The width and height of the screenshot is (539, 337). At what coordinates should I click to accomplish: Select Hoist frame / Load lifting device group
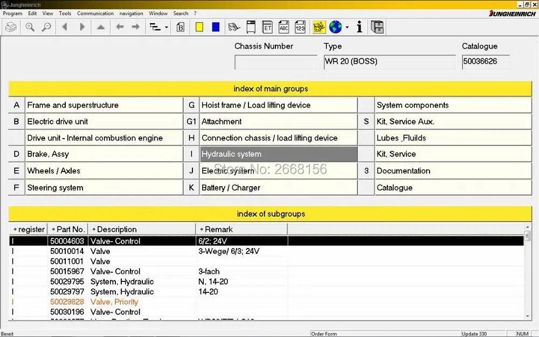pyautogui.click(x=279, y=105)
